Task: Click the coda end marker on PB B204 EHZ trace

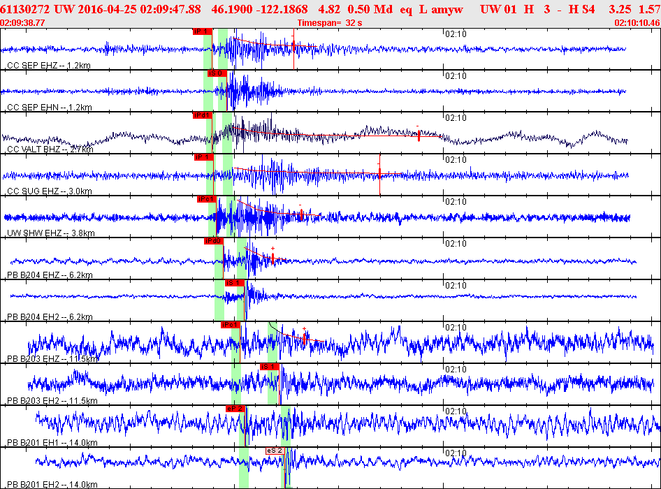Action: click(273, 258)
